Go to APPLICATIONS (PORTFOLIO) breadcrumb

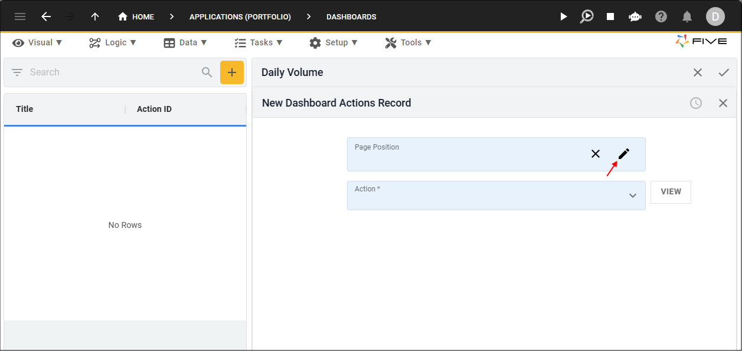click(240, 16)
